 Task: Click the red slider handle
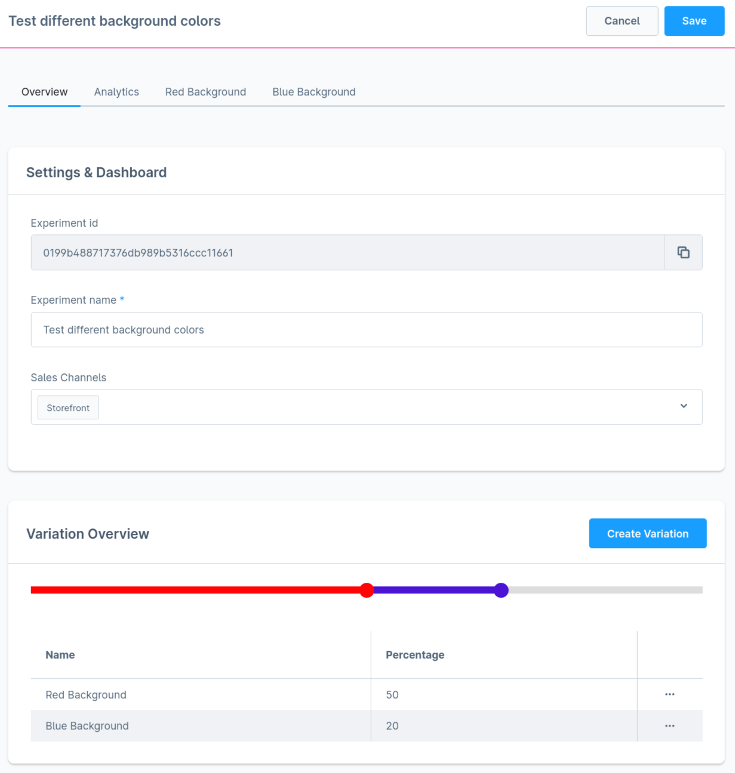[x=367, y=590]
